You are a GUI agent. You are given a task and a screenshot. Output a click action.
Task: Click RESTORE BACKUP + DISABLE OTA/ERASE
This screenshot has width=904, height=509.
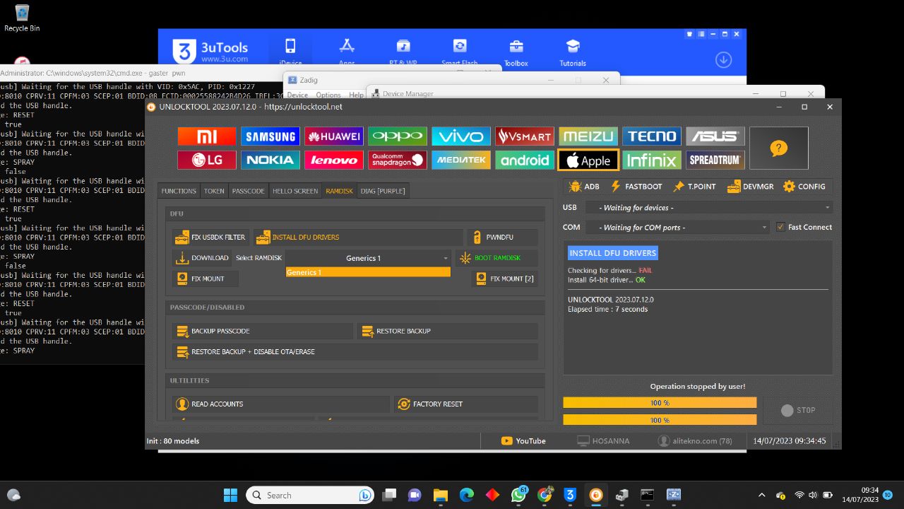355,351
